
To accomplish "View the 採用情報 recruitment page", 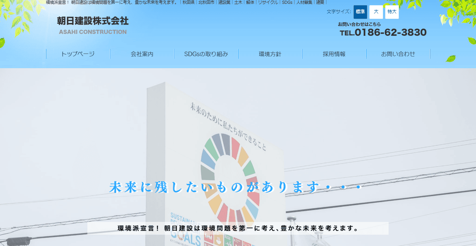I will point(334,54).
